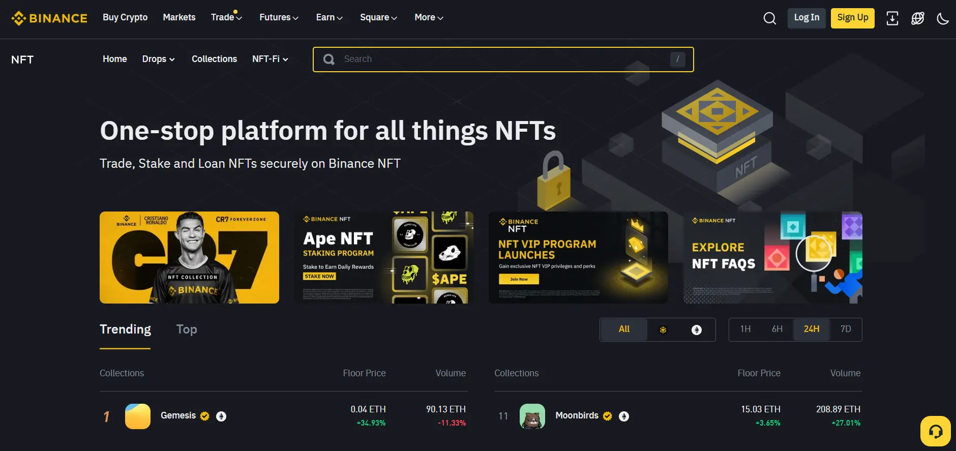Select the All chains filter

pos(624,329)
